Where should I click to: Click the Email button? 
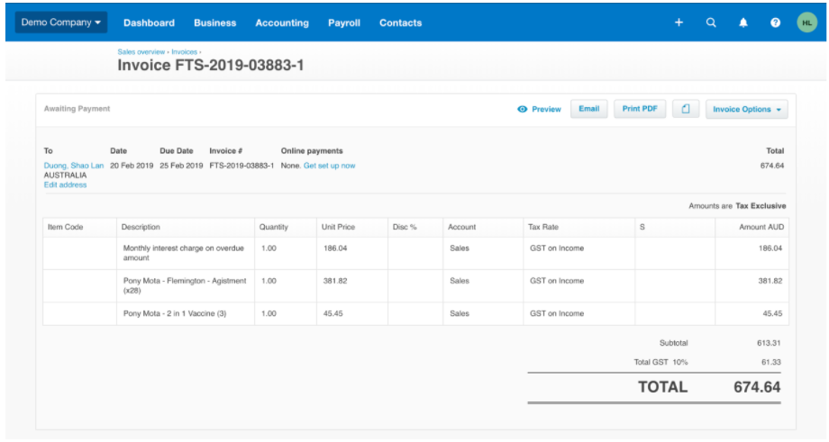(x=588, y=109)
